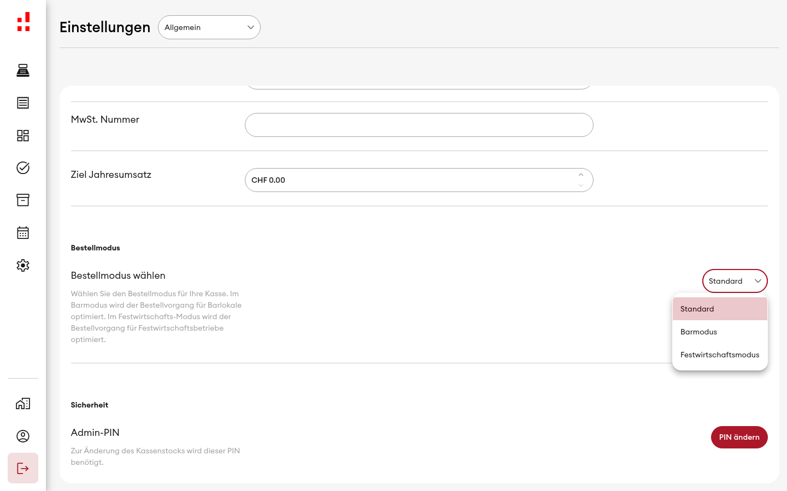Decrease Ziel Jahresumsatz with down arrow
This screenshot has width=787, height=491.
coord(581,185)
